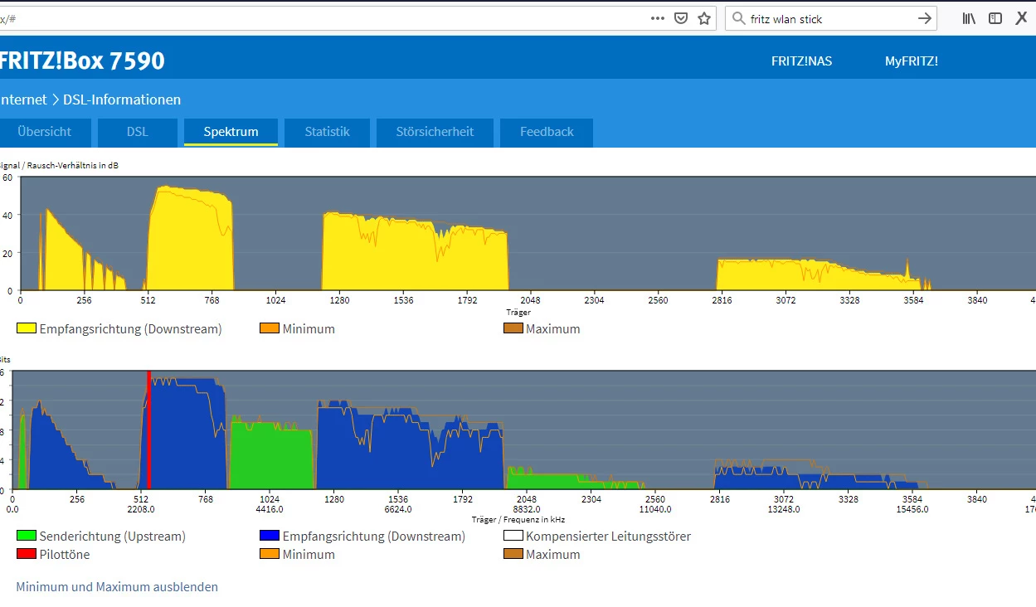Go to the Störsicherheit tab
The height and width of the screenshot is (607, 1036).
(x=435, y=132)
